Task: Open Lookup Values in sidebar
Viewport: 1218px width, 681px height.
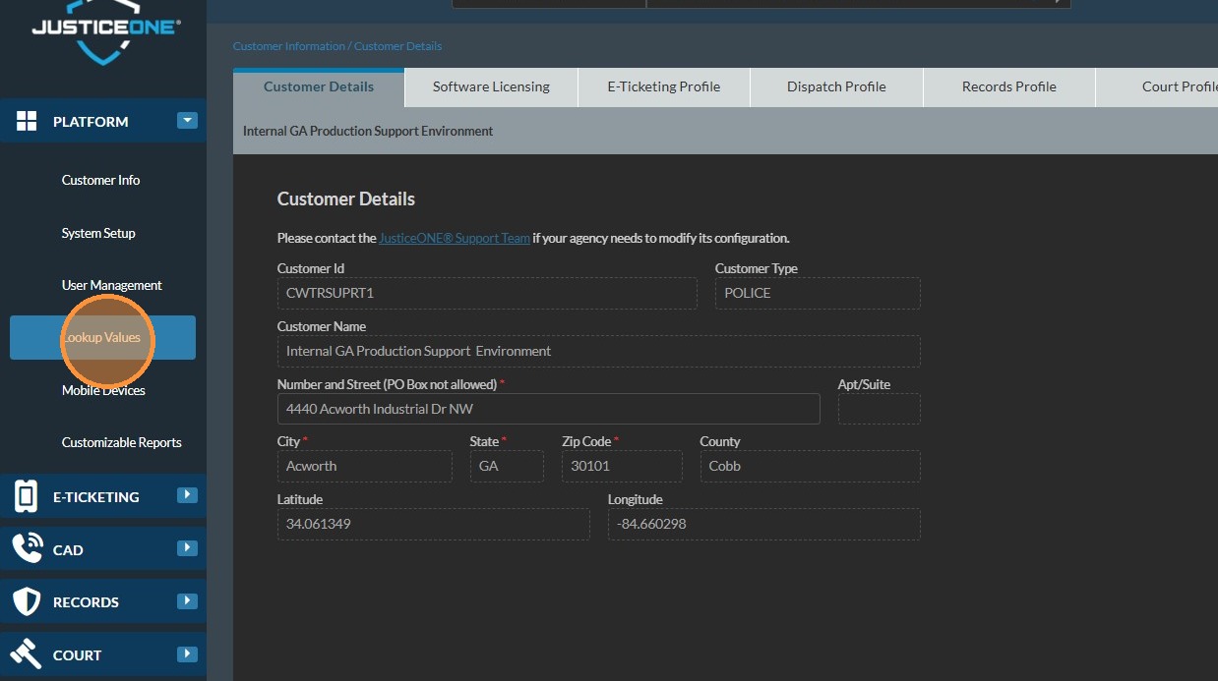Action: (x=102, y=338)
